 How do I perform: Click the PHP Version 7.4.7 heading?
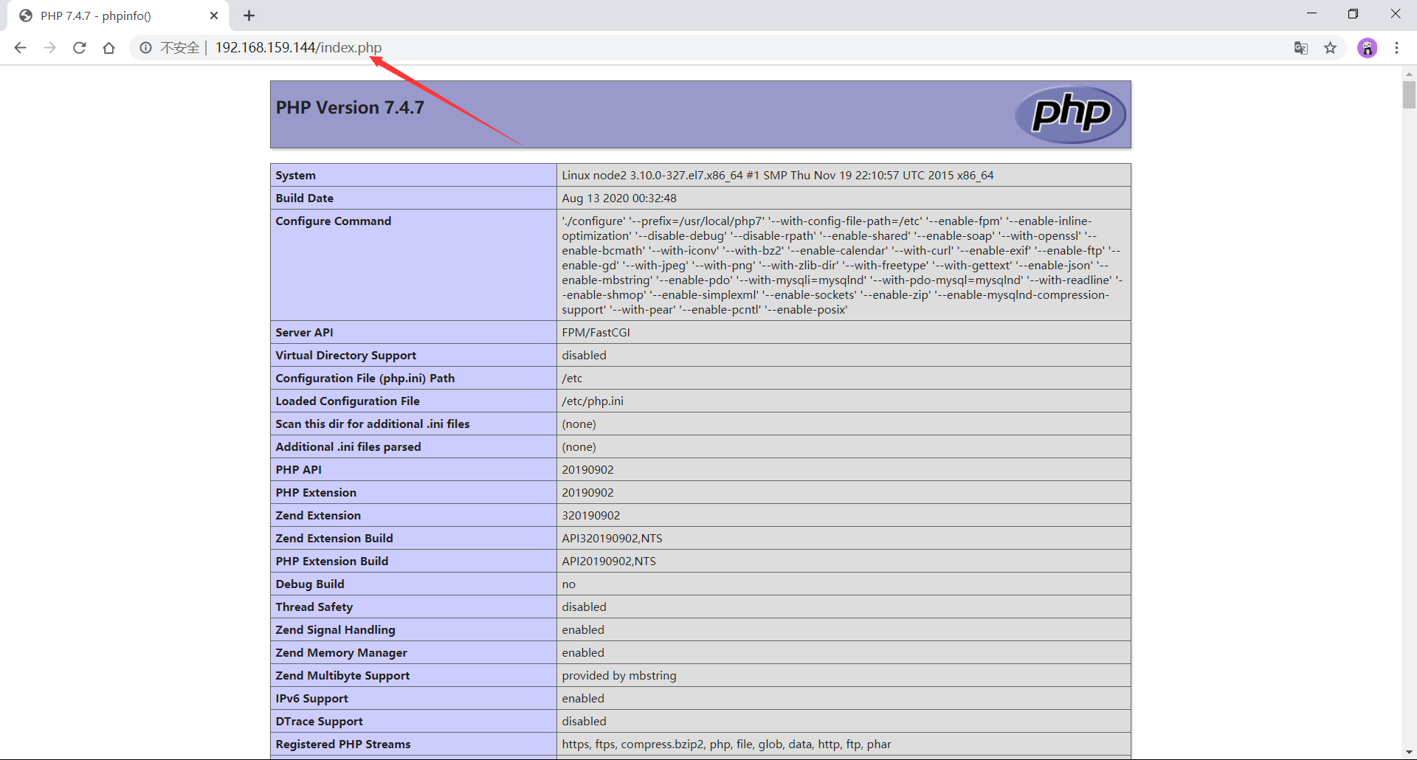(x=350, y=108)
